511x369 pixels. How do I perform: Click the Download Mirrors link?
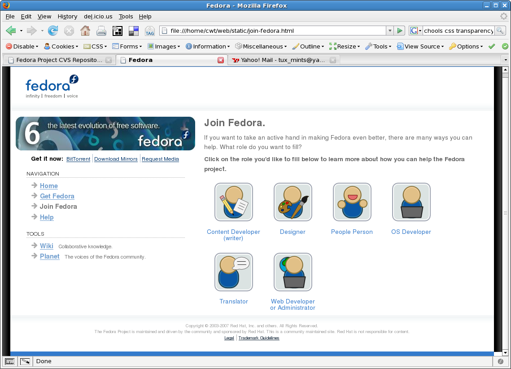[x=116, y=159]
